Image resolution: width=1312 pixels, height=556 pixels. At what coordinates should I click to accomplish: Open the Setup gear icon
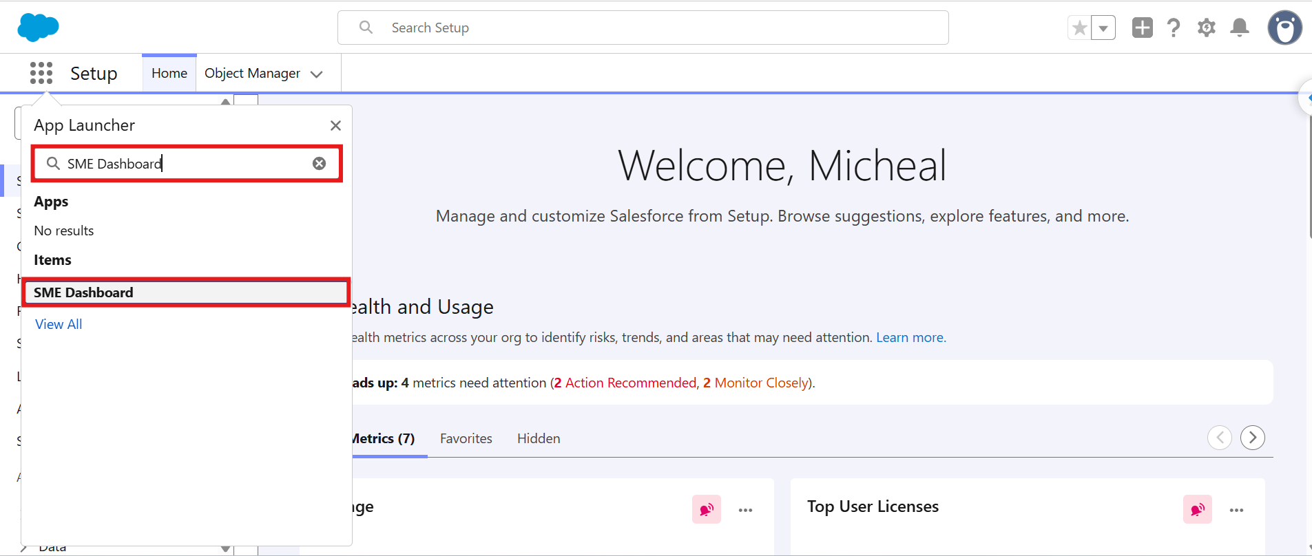1207,28
